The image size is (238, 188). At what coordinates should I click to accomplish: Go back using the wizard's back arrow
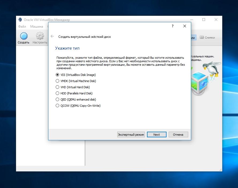(x=52, y=36)
